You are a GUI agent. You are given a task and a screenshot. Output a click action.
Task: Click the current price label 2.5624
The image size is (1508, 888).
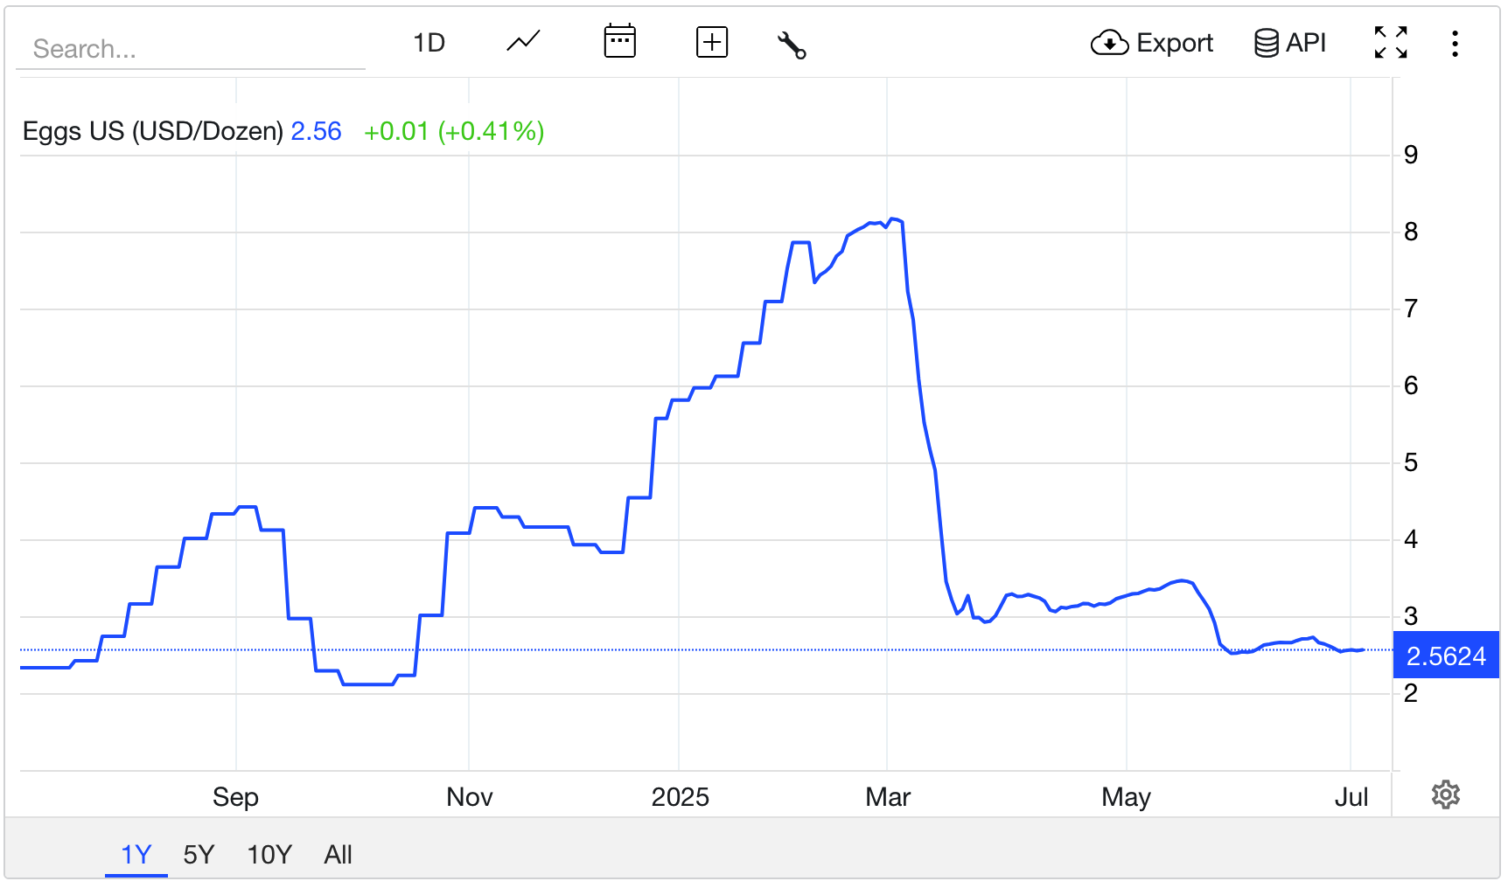click(1446, 656)
